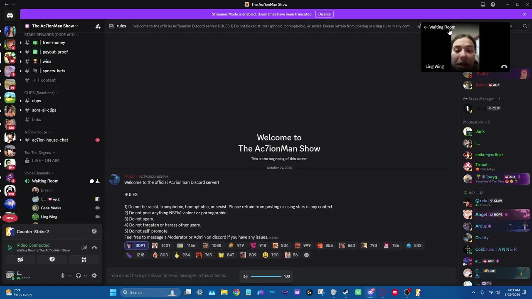Open Google Chrome from the taskbar
The height and width of the screenshot is (299, 532).
(236, 292)
